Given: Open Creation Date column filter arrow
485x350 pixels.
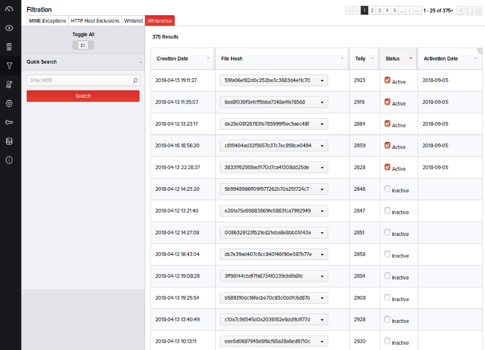Looking at the screenshot, I should (208, 58).
